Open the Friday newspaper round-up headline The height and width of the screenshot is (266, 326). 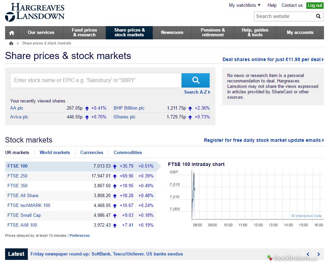coord(107,254)
